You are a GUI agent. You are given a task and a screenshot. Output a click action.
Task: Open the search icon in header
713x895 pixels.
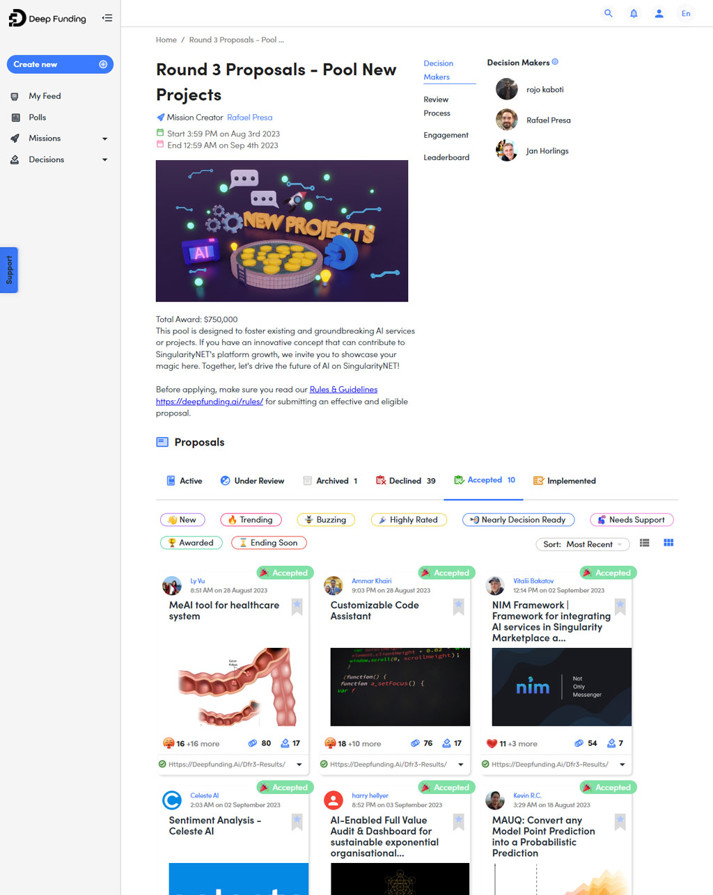(609, 13)
